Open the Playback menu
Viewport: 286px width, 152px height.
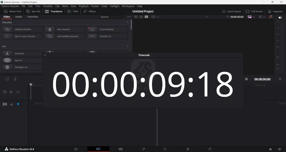(84, 6)
